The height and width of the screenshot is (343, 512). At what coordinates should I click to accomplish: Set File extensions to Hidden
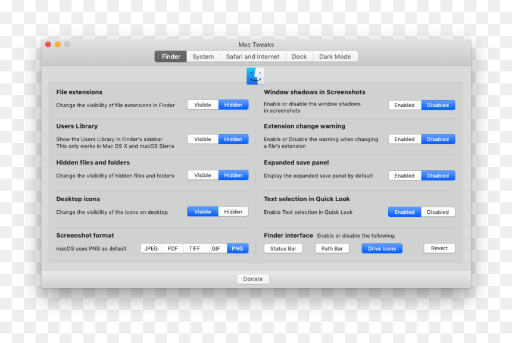coord(233,105)
